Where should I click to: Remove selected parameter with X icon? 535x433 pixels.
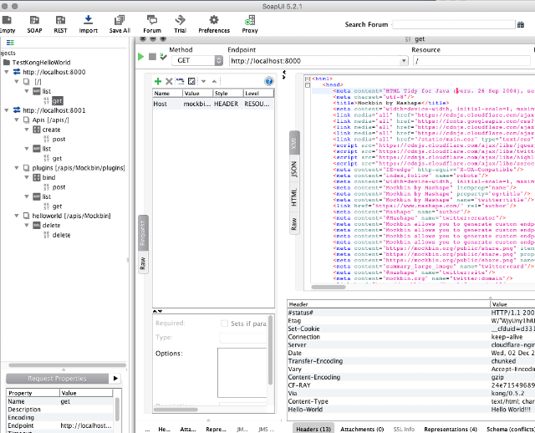click(169, 81)
